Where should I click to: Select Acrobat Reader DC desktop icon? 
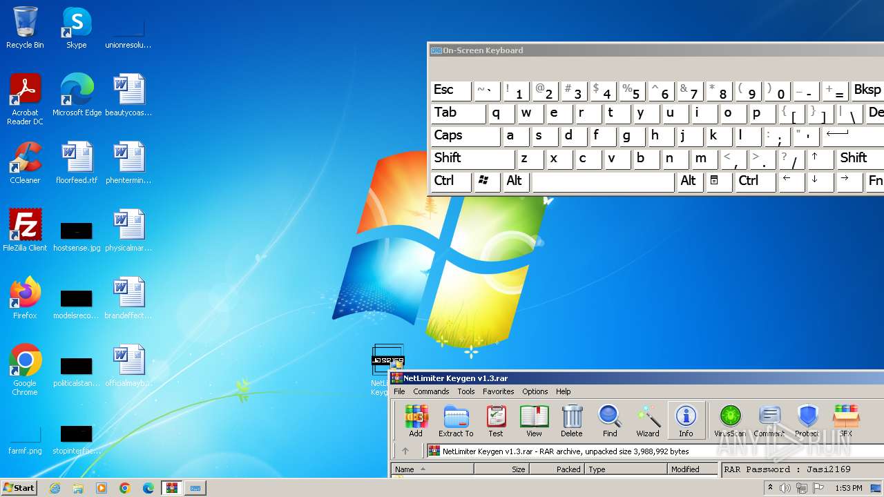coord(25,99)
